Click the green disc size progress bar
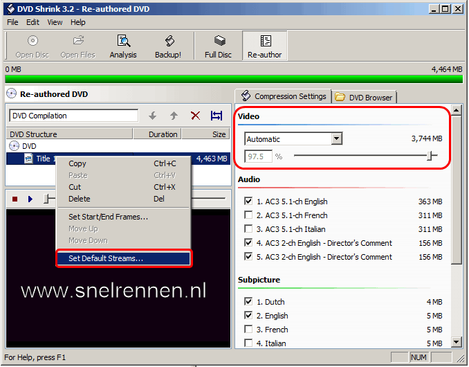 pos(234,79)
